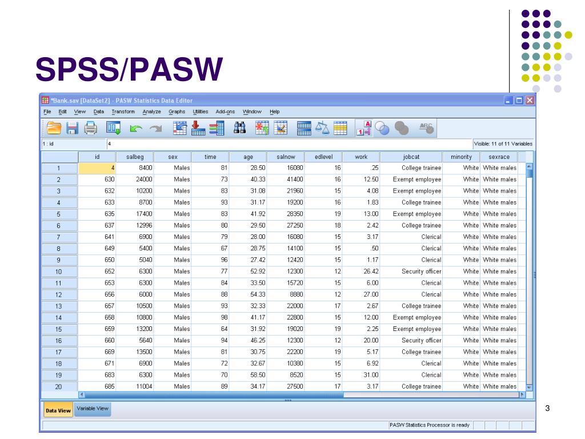
Task: Click time cell with value 96
Action: tap(210, 260)
